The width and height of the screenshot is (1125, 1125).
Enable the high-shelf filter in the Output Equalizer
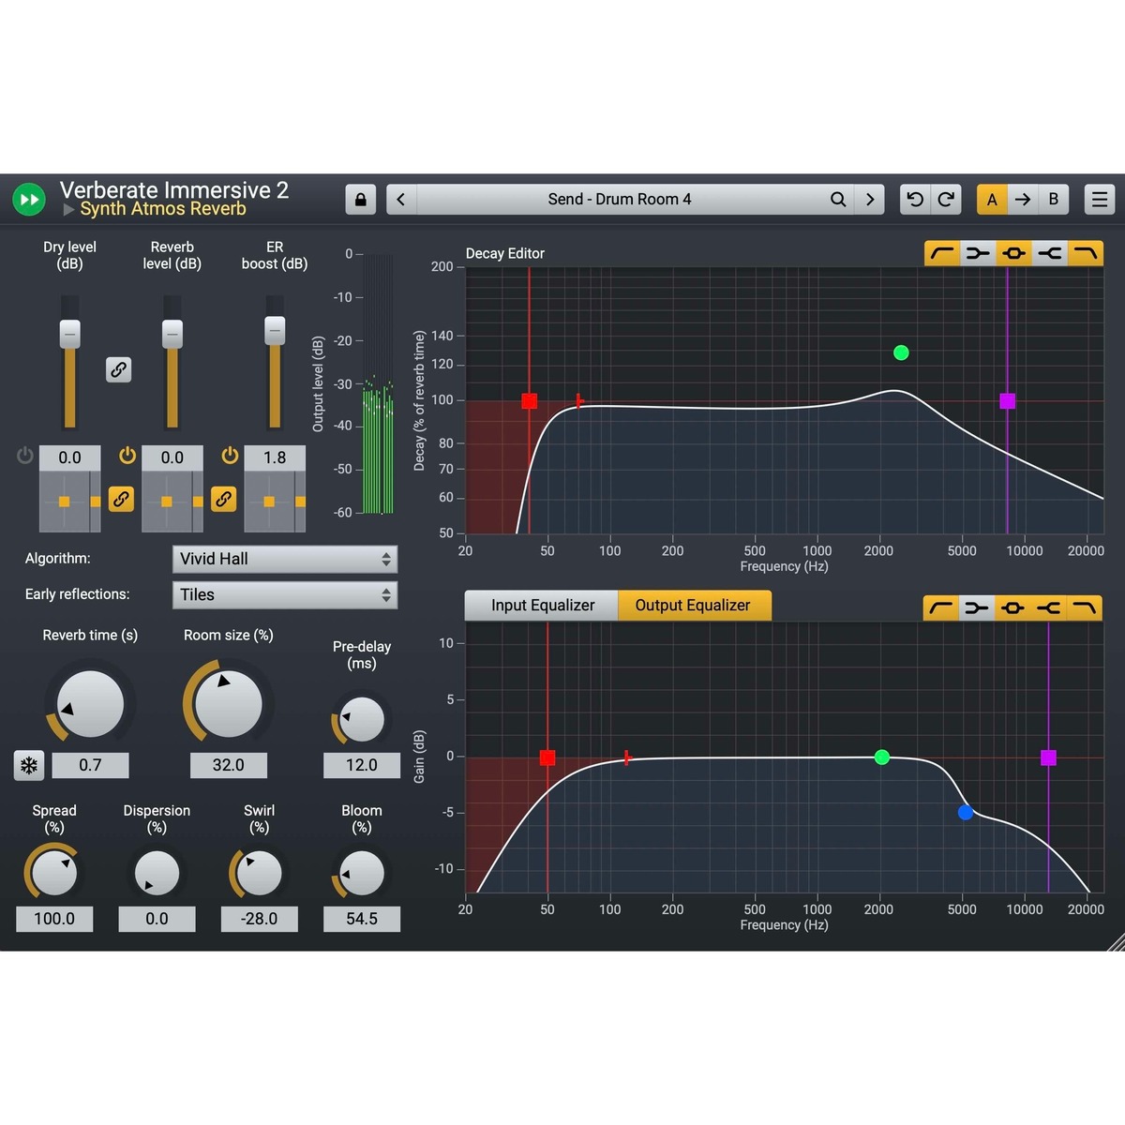(1049, 607)
